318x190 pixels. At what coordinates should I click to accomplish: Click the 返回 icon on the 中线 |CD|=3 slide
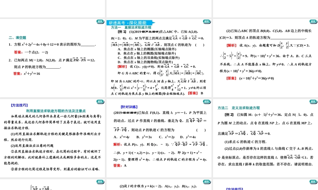pos(313,22)
